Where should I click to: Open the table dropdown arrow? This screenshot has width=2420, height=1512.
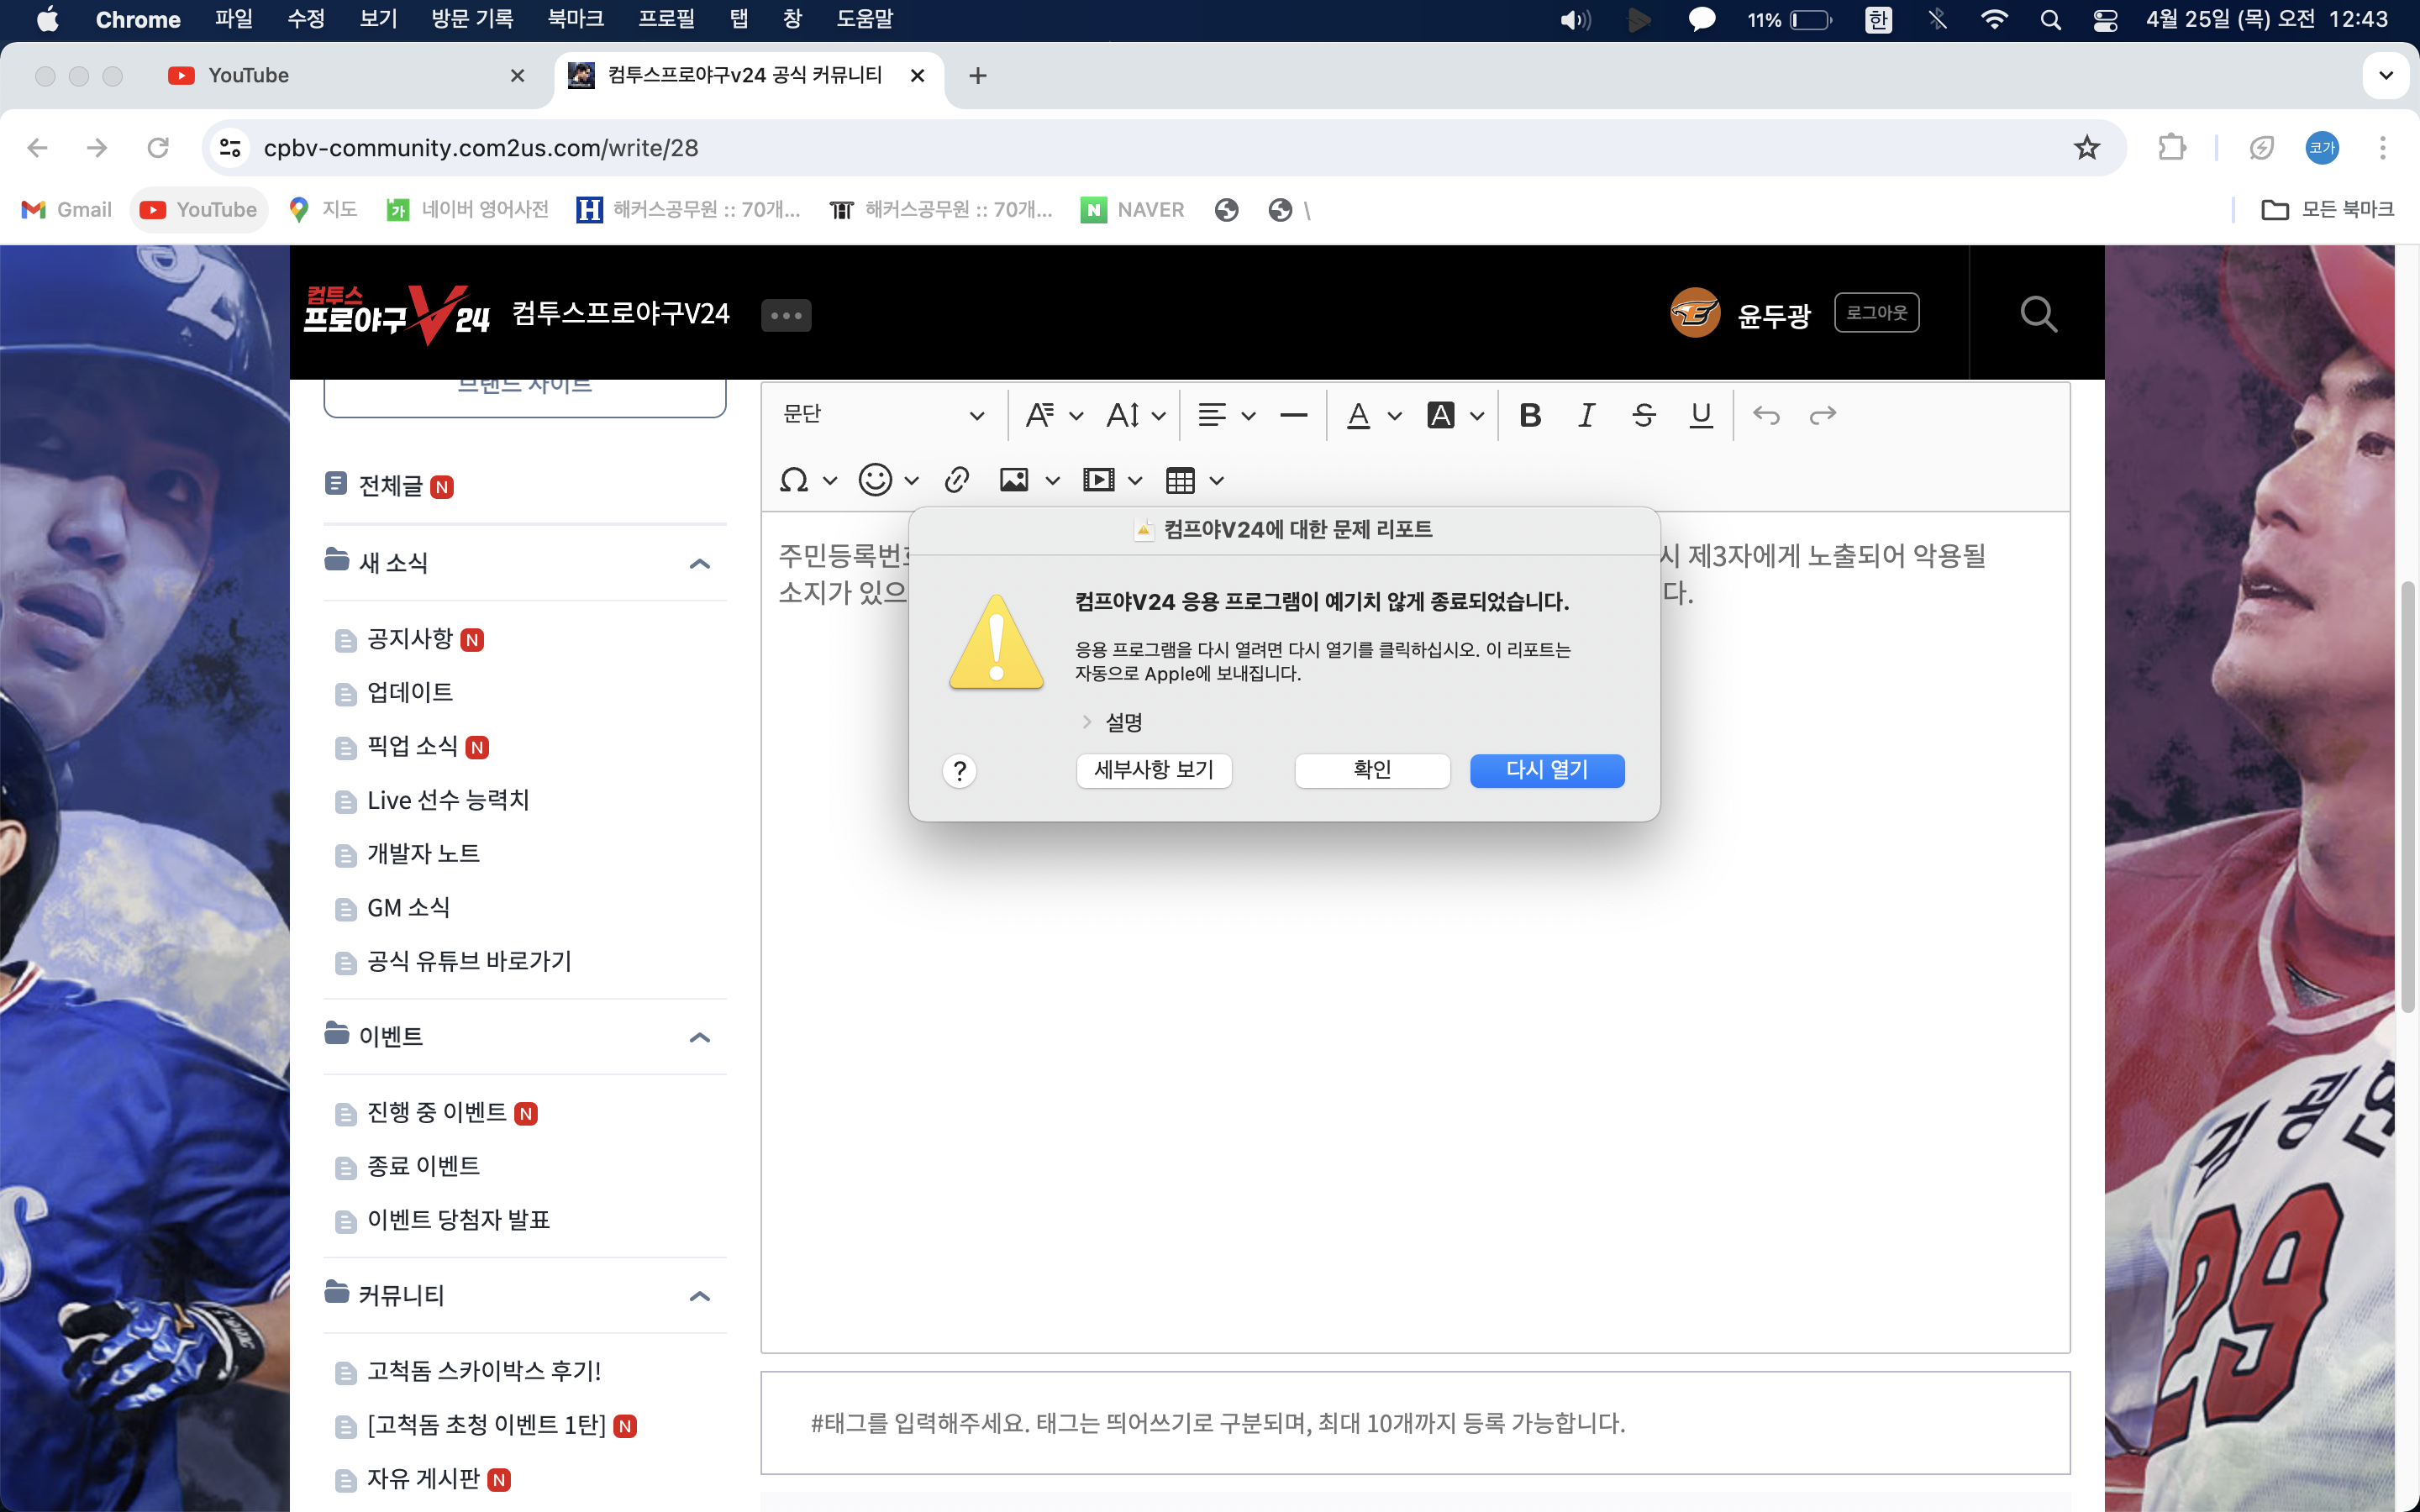(1216, 482)
